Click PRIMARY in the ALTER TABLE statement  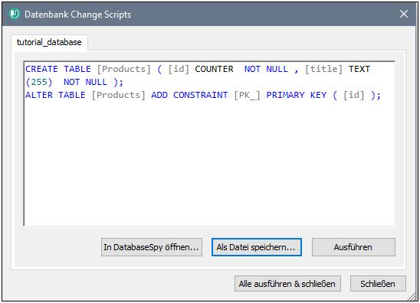(x=285, y=95)
